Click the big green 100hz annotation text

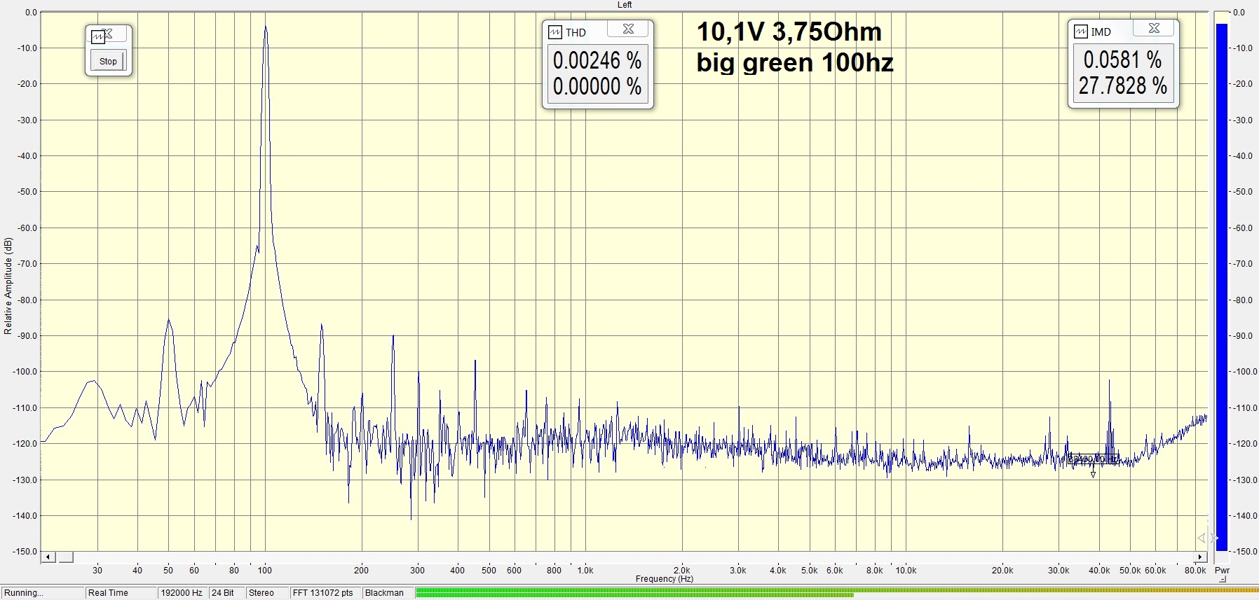pyautogui.click(x=795, y=63)
